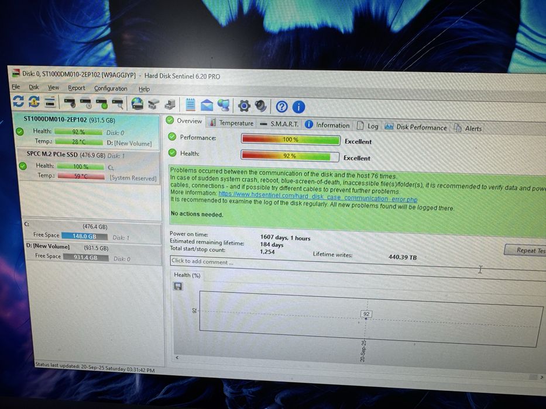This screenshot has width=546, height=409.
Task: Open the File menu
Action: click(x=16, y=87)
